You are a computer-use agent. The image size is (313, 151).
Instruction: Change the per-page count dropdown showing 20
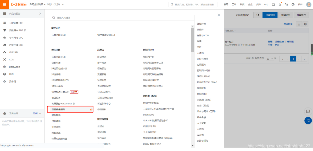click(x=270, y=59)
